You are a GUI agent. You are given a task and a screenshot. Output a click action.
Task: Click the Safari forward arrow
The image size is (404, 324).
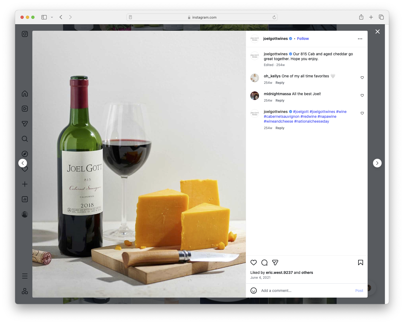(x=70, y=17)
